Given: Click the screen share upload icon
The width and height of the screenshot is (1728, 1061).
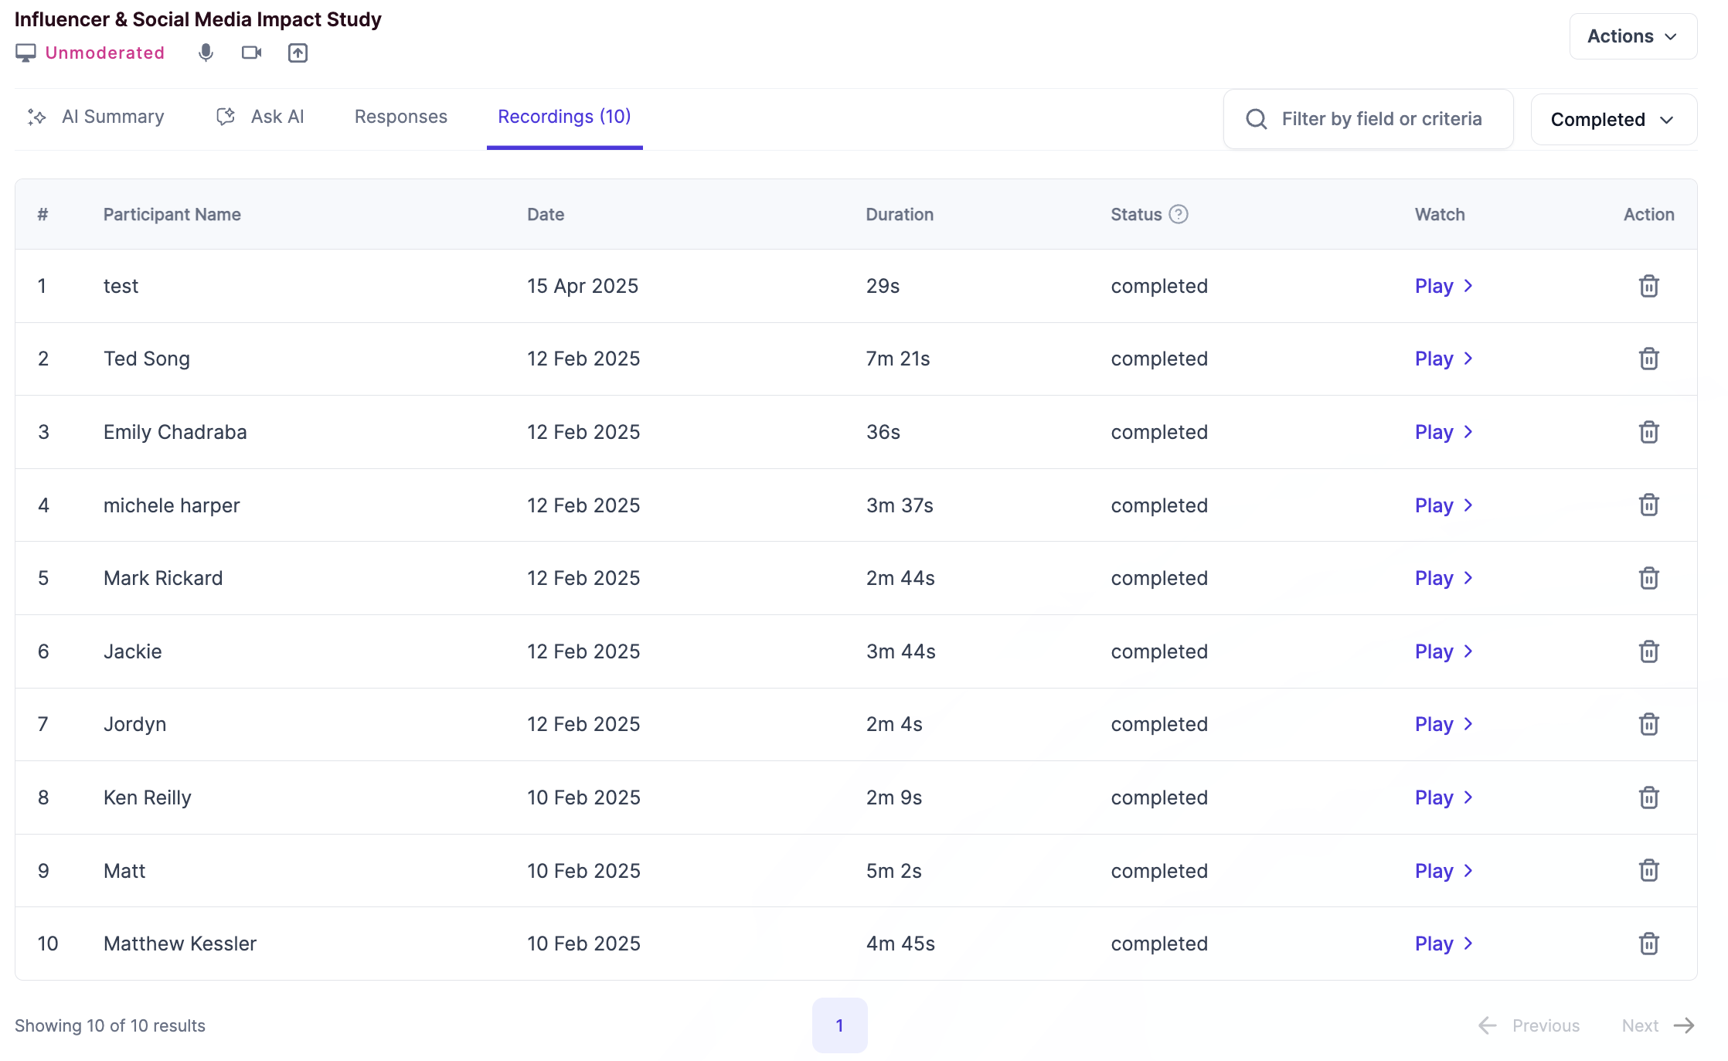Looking at the screenshot, I should click(x=298, y=53).
